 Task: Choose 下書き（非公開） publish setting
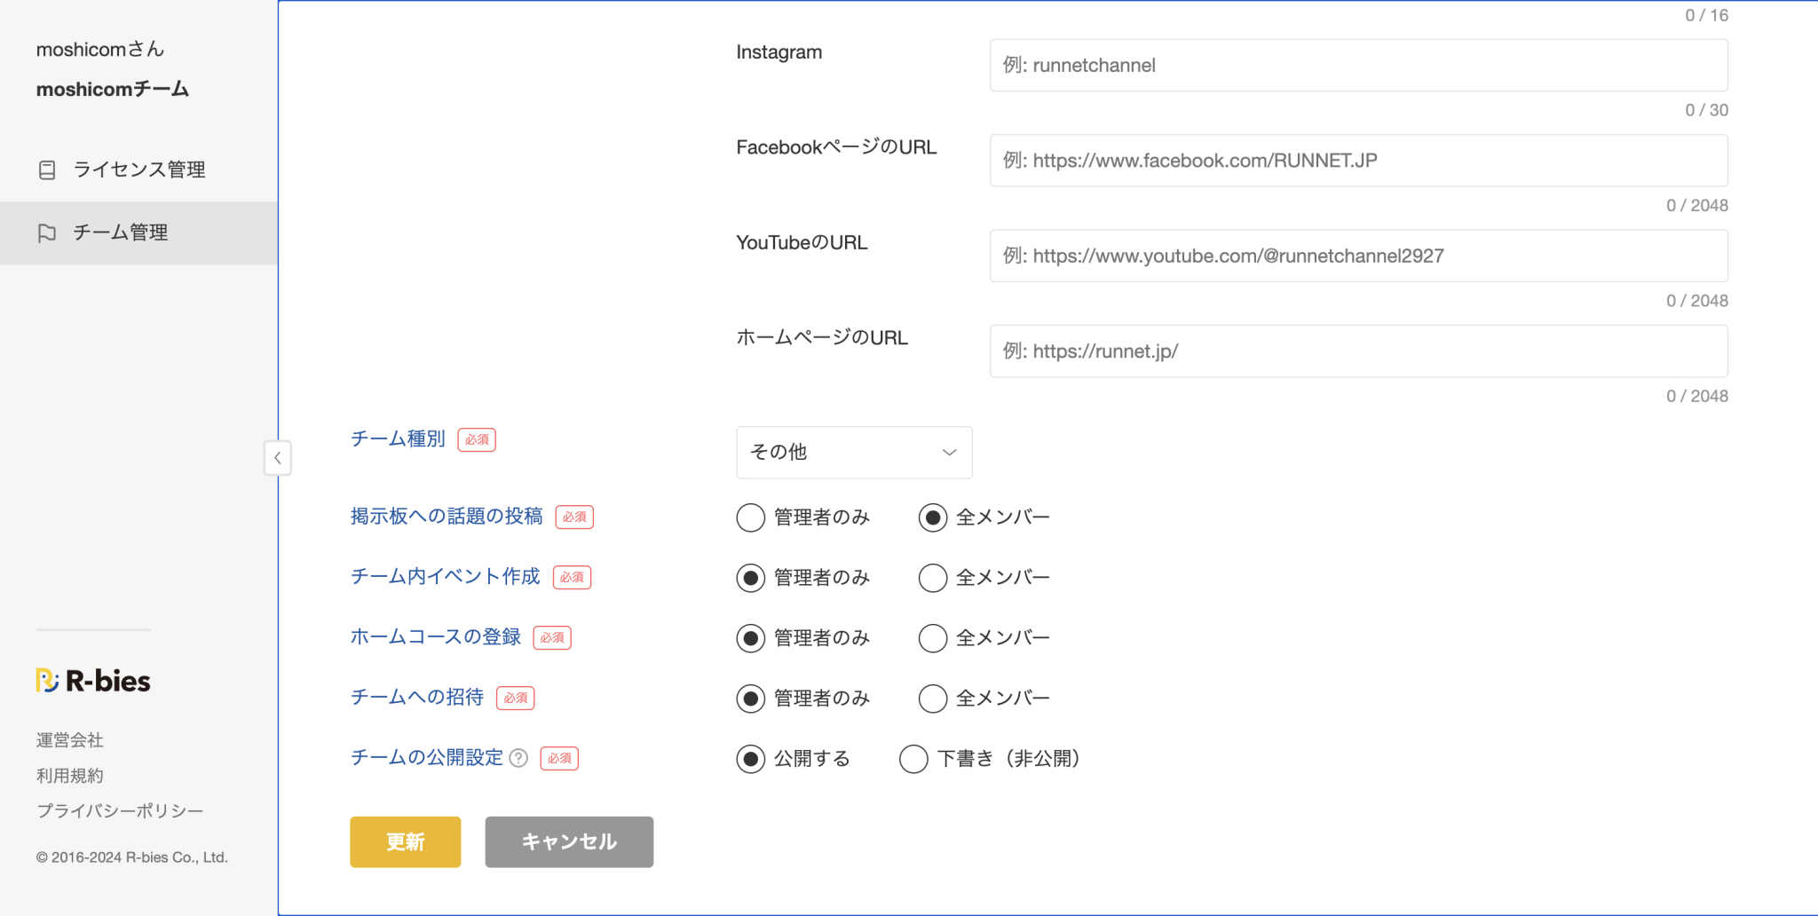tap(913, 759)
